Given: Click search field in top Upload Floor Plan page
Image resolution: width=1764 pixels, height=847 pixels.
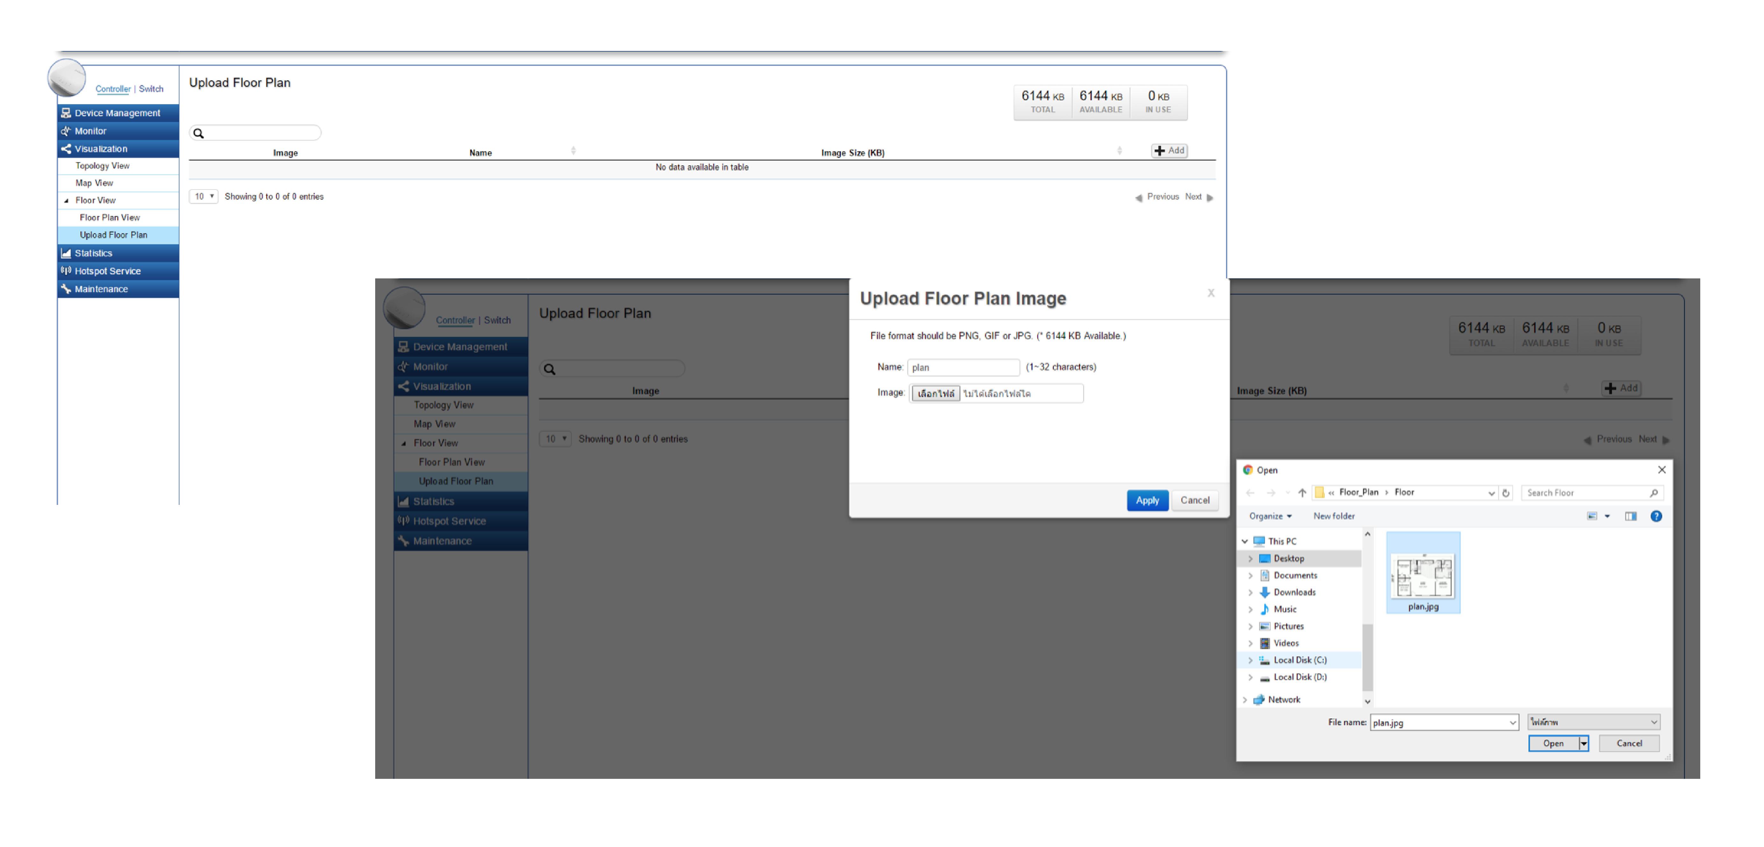Looking at the screenshot, I should [255, 133].
